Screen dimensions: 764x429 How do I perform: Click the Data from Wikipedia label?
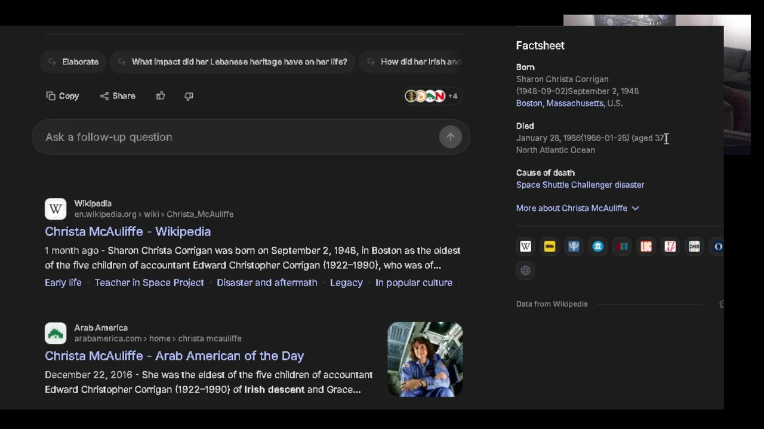[552, 304]
